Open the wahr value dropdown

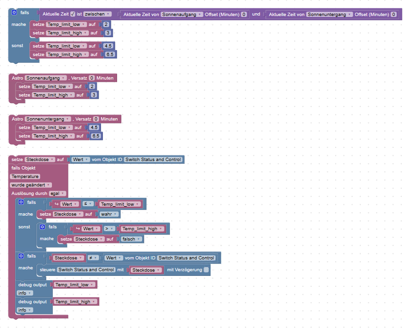pyautogui.click(x=109, y=214)
